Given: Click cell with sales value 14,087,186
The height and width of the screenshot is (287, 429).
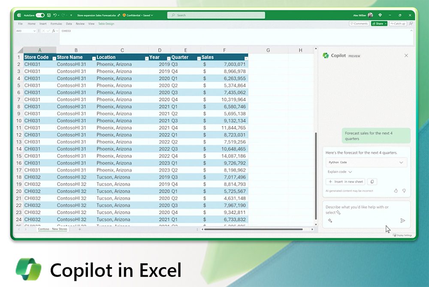Looking at the screenshot, I should coord(225,156).
